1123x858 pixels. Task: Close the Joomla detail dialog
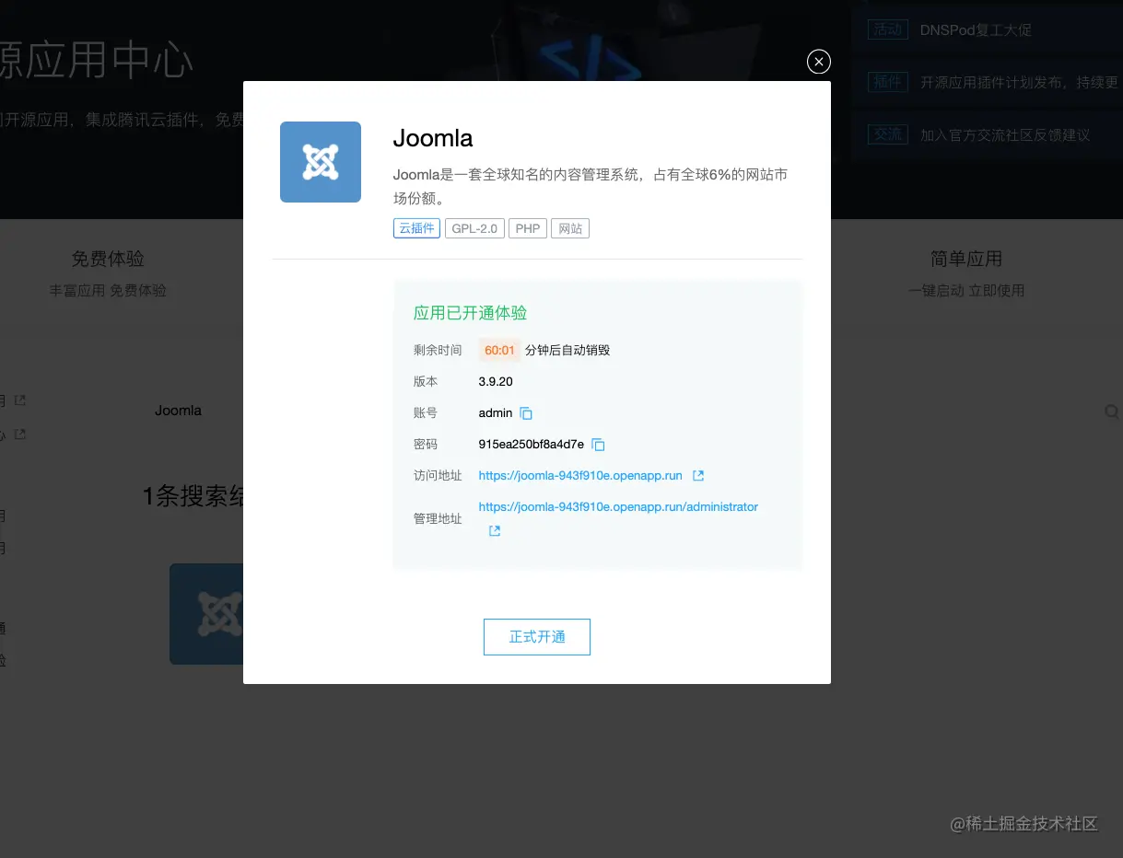coord(818,61)
